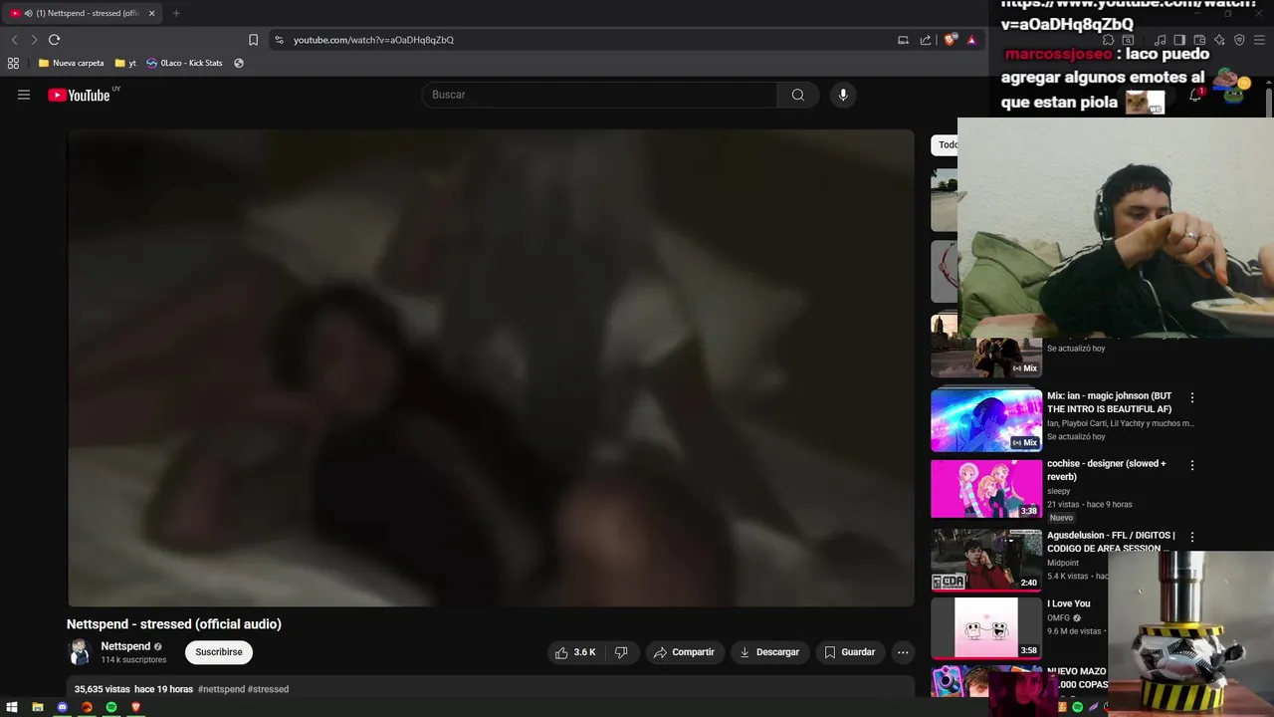Go back with the browser back arrow
The image size is (1274, 717).
coord(14,40)
